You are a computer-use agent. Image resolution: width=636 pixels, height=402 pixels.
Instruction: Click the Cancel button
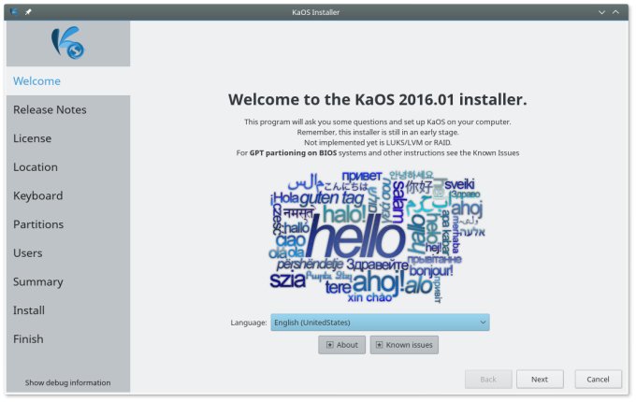click(x=598, y=380)
